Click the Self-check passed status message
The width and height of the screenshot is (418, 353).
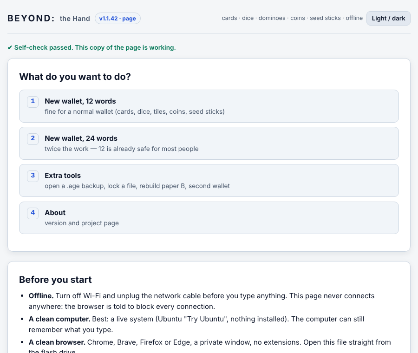[91, 47]
